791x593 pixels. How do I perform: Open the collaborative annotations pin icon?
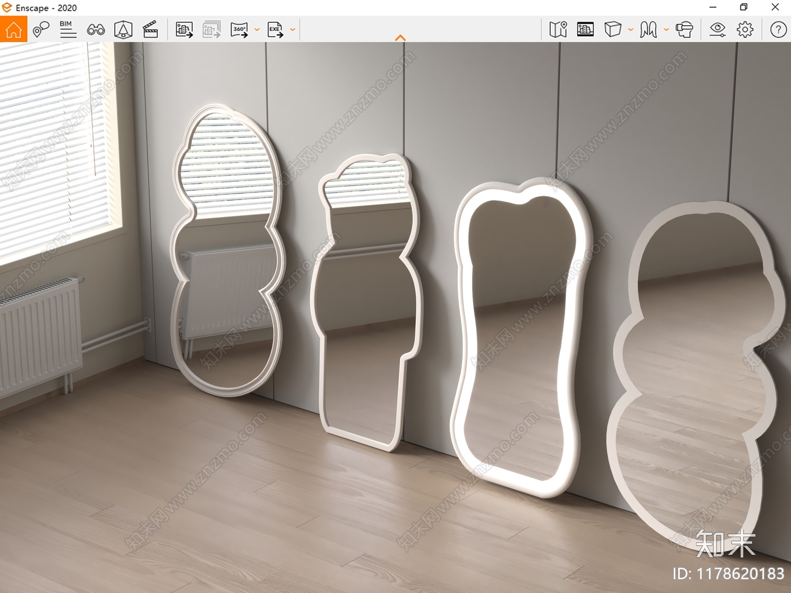(x=41, y=30)
